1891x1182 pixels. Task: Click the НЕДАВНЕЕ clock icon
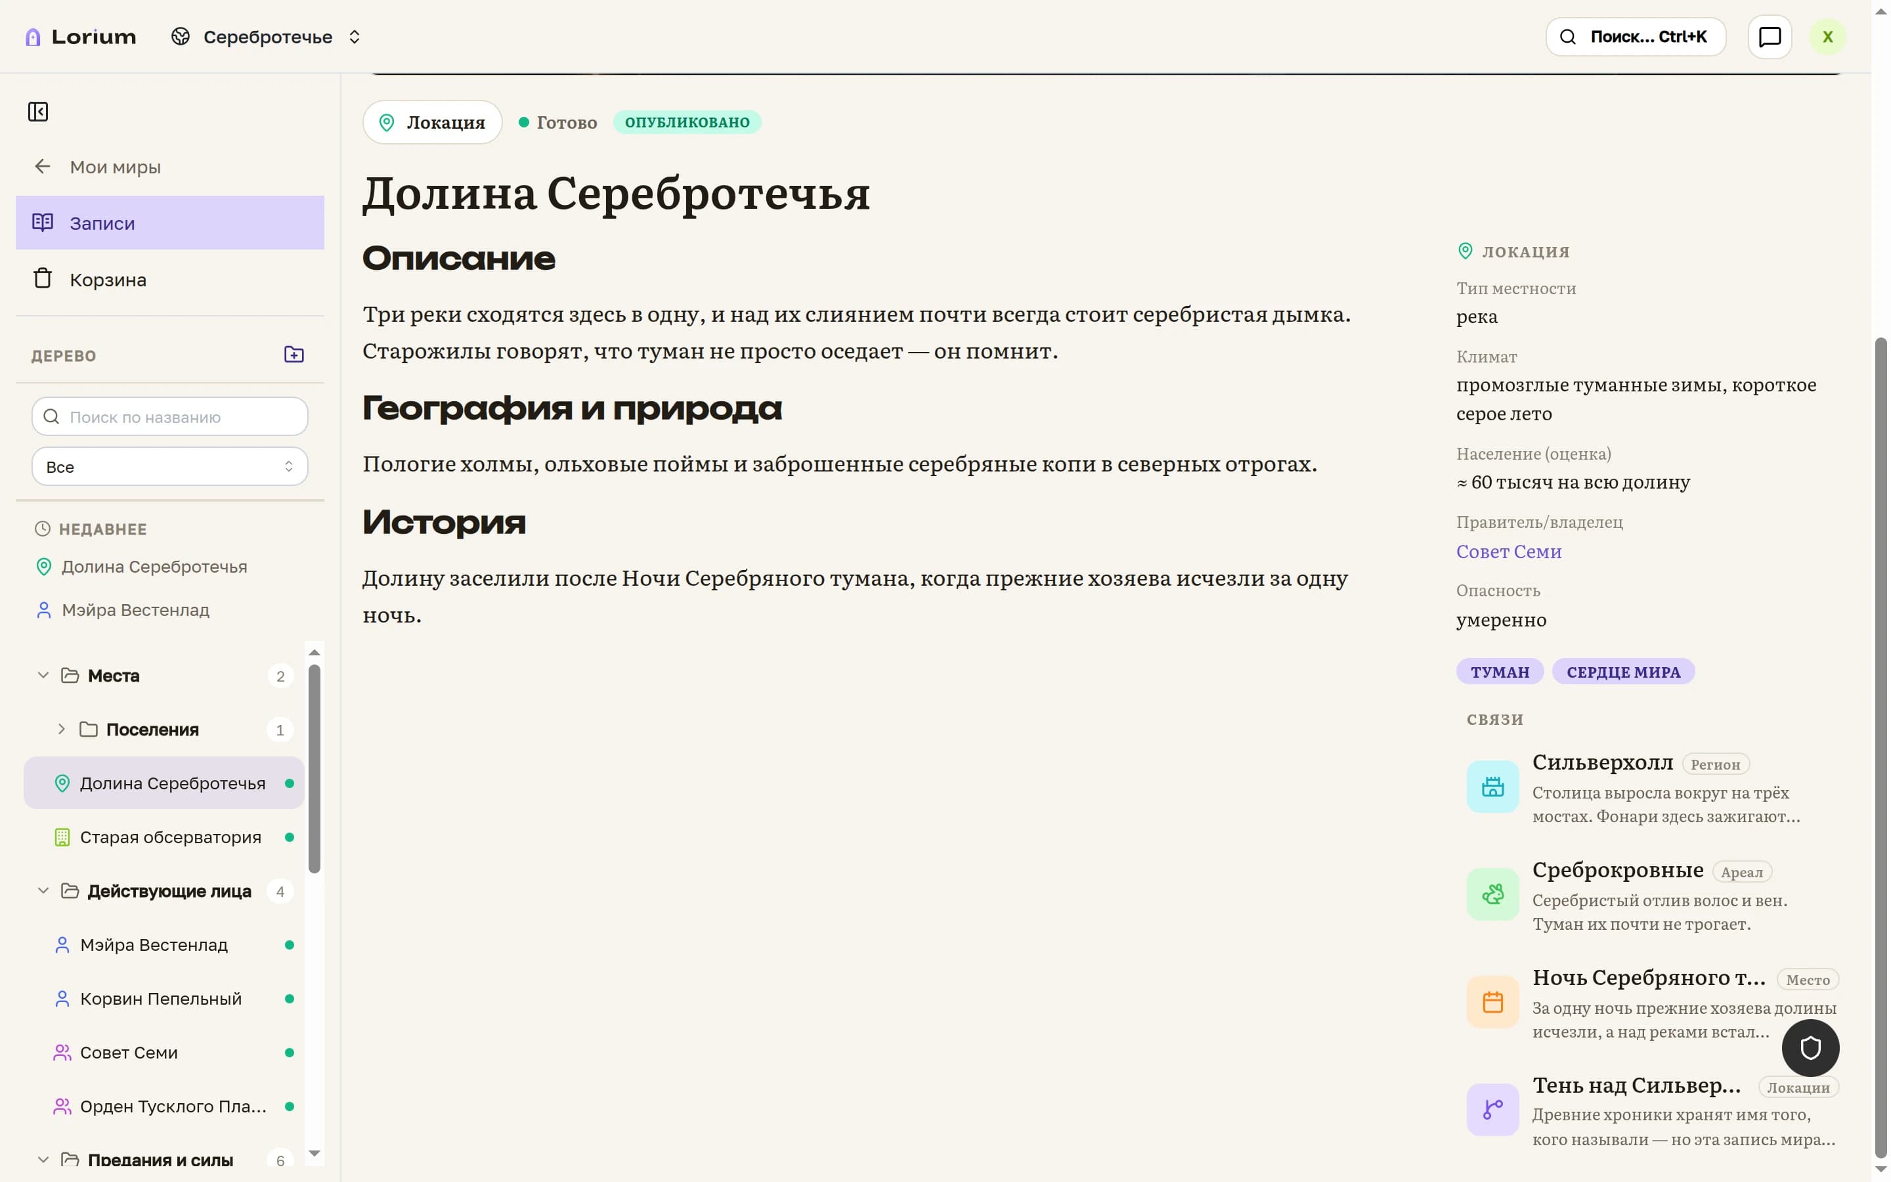(42, 529)
